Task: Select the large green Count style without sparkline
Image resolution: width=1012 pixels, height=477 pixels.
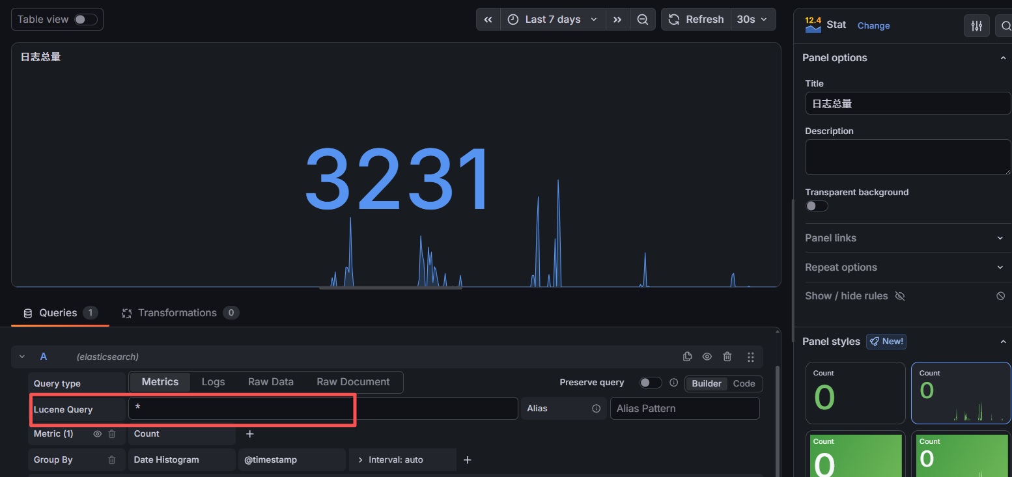Action: tap(856, 393)
